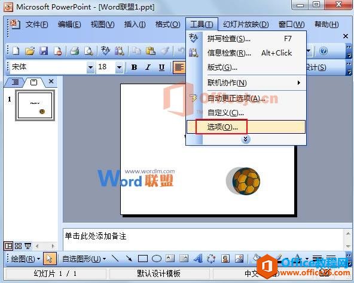Open the 窗口(W) menu
This screenshot has width=354, height=283.
click(291, 24)
